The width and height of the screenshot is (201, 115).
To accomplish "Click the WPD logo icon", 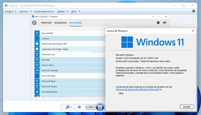I will tap(34, 23).
